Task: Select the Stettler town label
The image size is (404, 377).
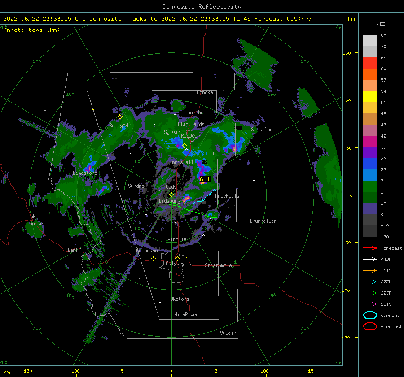Action: 262,130
